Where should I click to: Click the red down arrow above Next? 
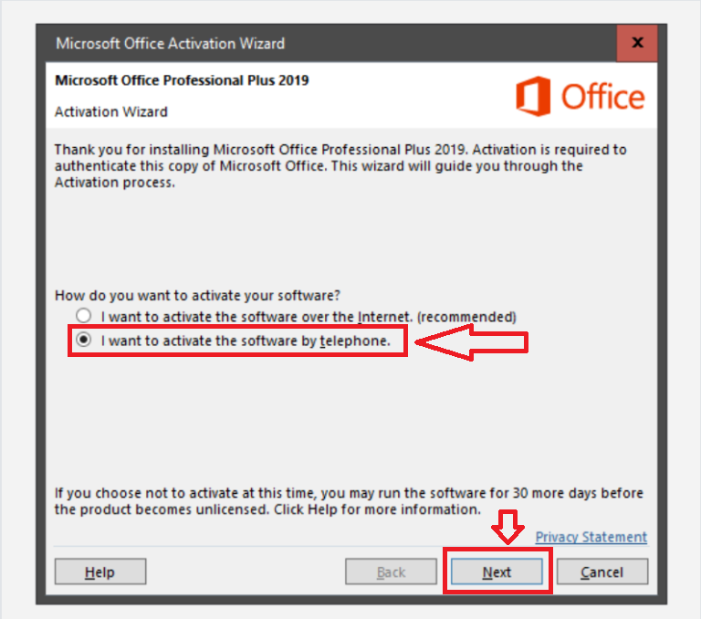click(x=507, y=527)
